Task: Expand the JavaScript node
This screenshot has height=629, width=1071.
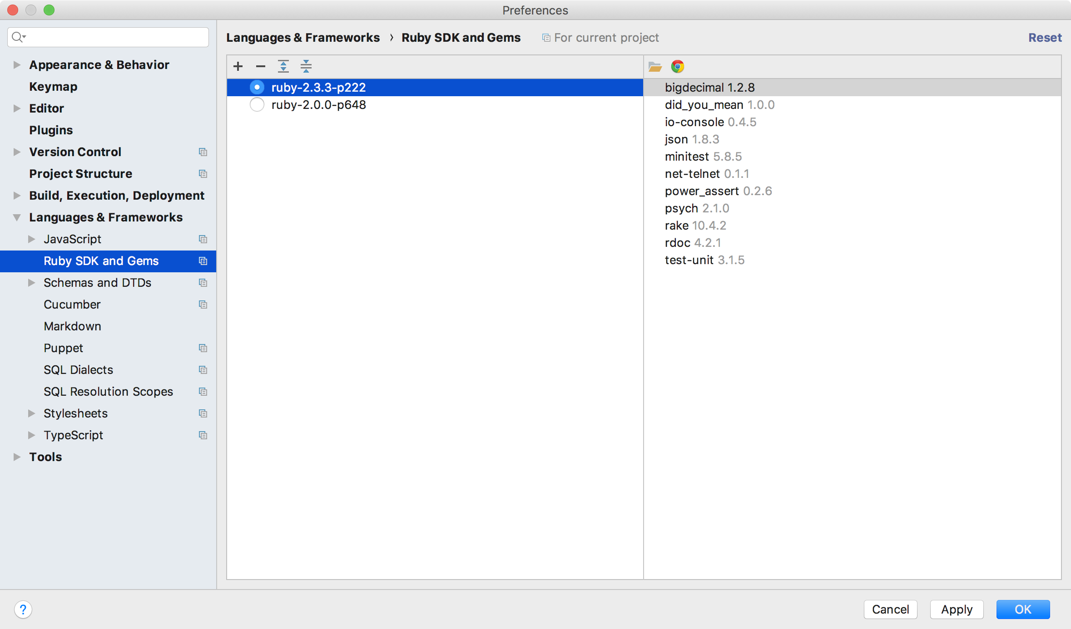Action: pyautogui.click(x=31, y=239)
